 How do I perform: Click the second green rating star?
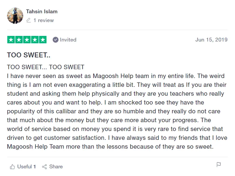(x=19, y=40)
